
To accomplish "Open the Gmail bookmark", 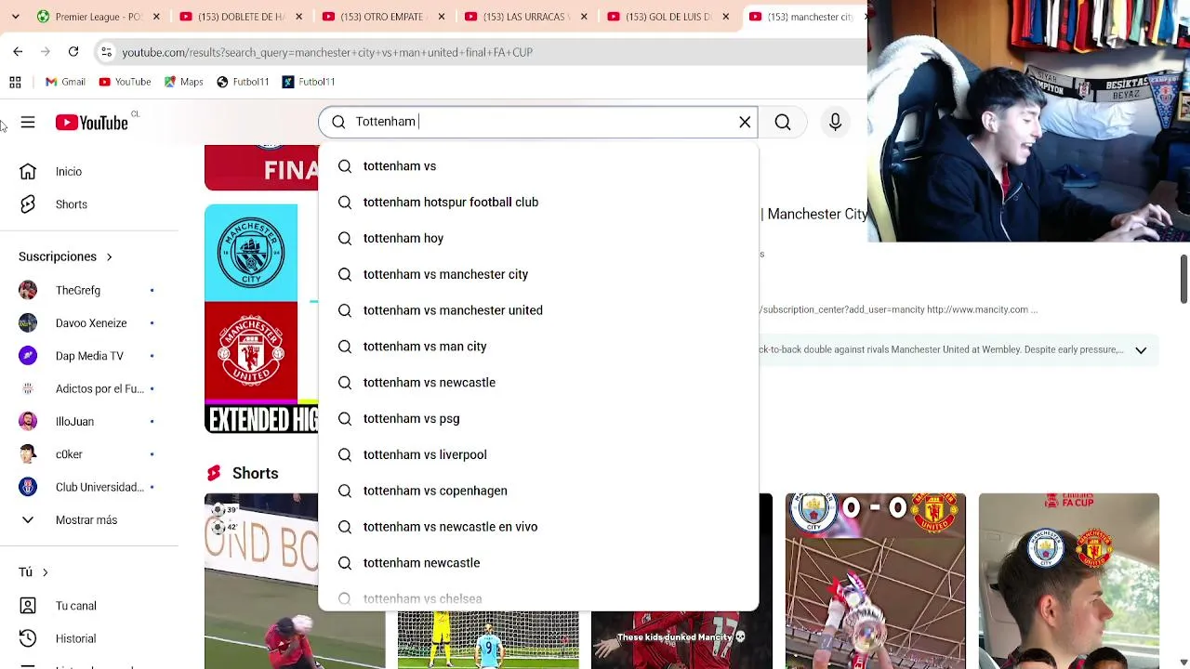I will (x=64, y=82).
